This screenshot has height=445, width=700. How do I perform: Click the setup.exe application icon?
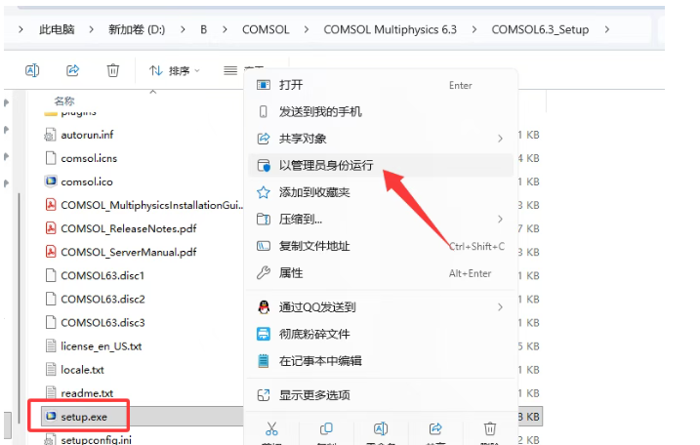[51, 417]
